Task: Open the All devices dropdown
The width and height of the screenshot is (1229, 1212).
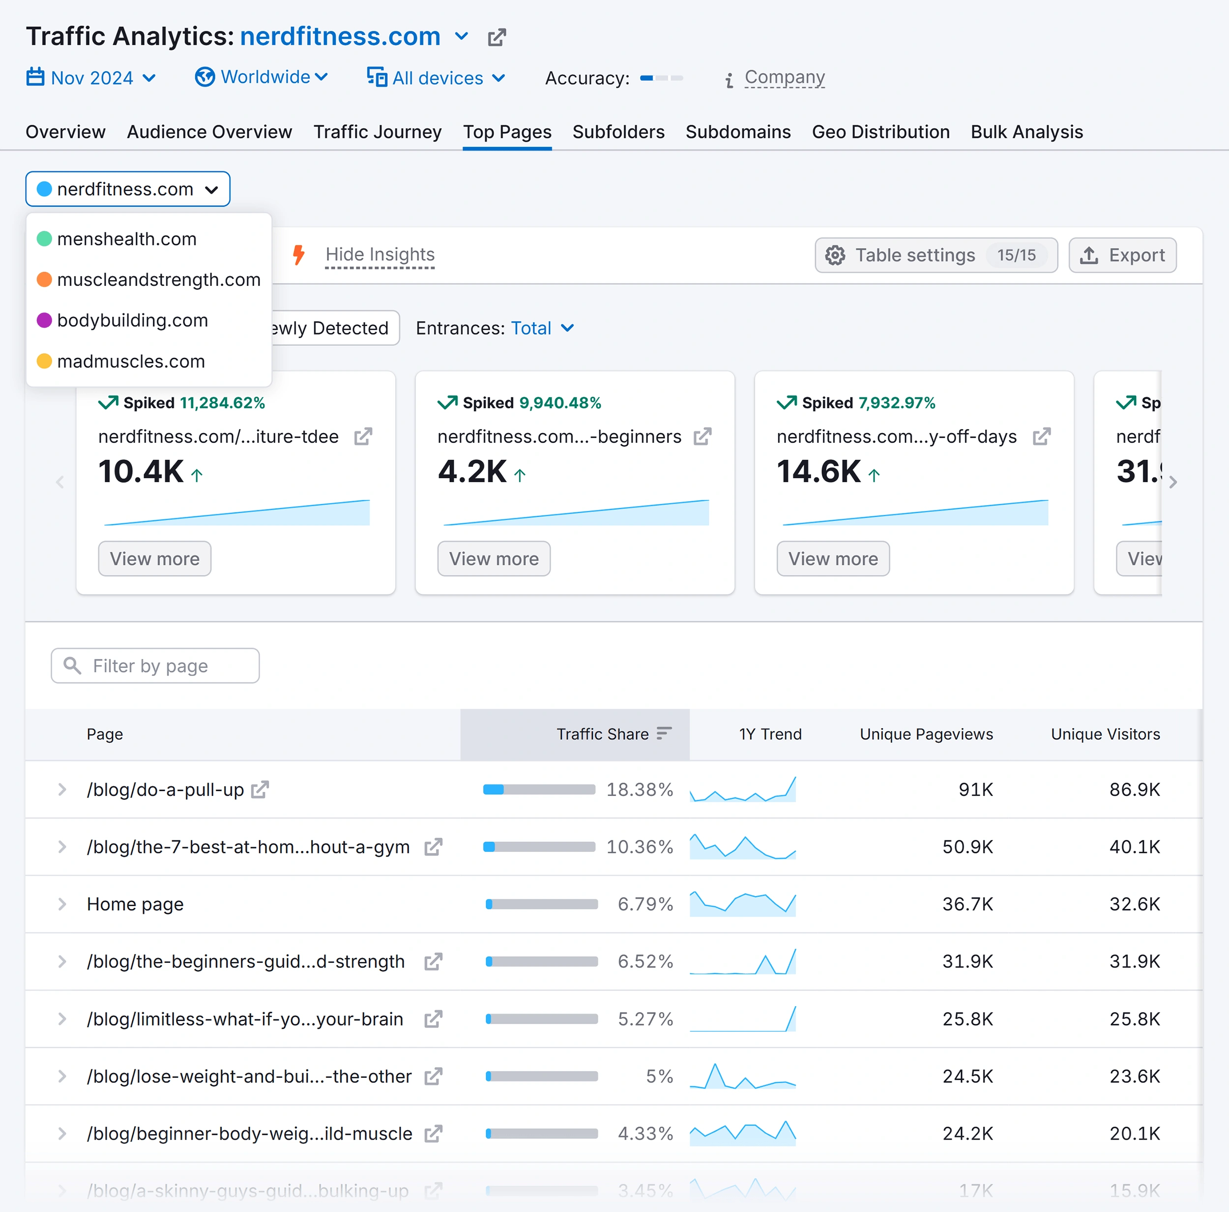Action: [437, 78]
